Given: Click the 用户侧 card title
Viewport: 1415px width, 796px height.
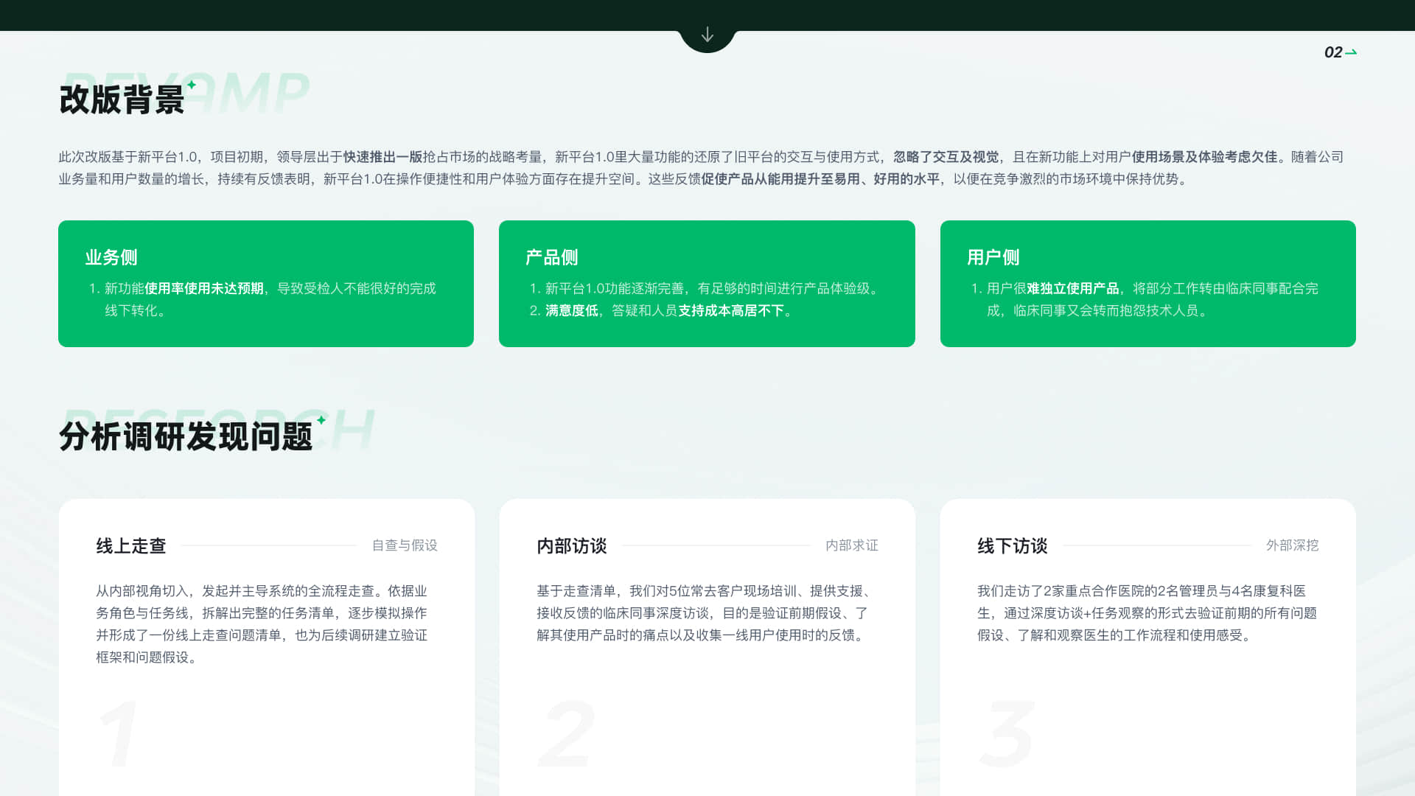Looking at the screenshot, I should click(993, 257).
